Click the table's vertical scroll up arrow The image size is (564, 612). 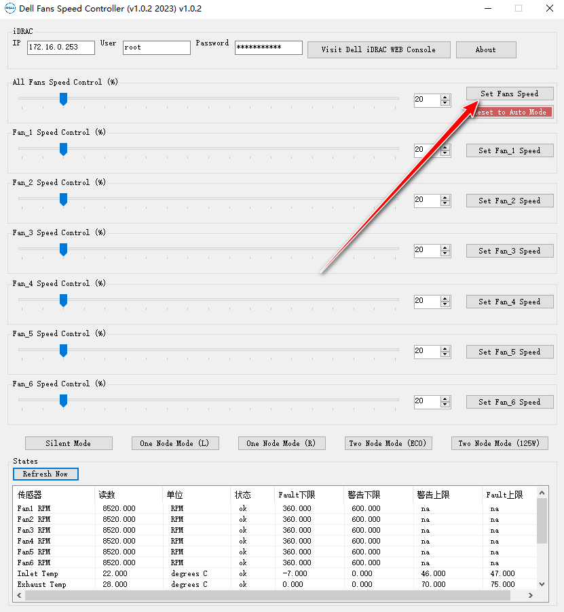pos(542,493)
